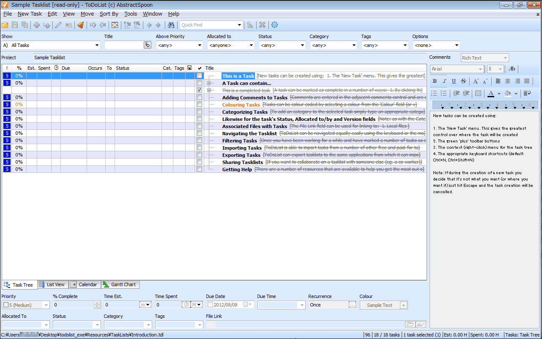Click the bullet list icon in comments
Viewport: 542px width, 339px height.
click(434, 93)
